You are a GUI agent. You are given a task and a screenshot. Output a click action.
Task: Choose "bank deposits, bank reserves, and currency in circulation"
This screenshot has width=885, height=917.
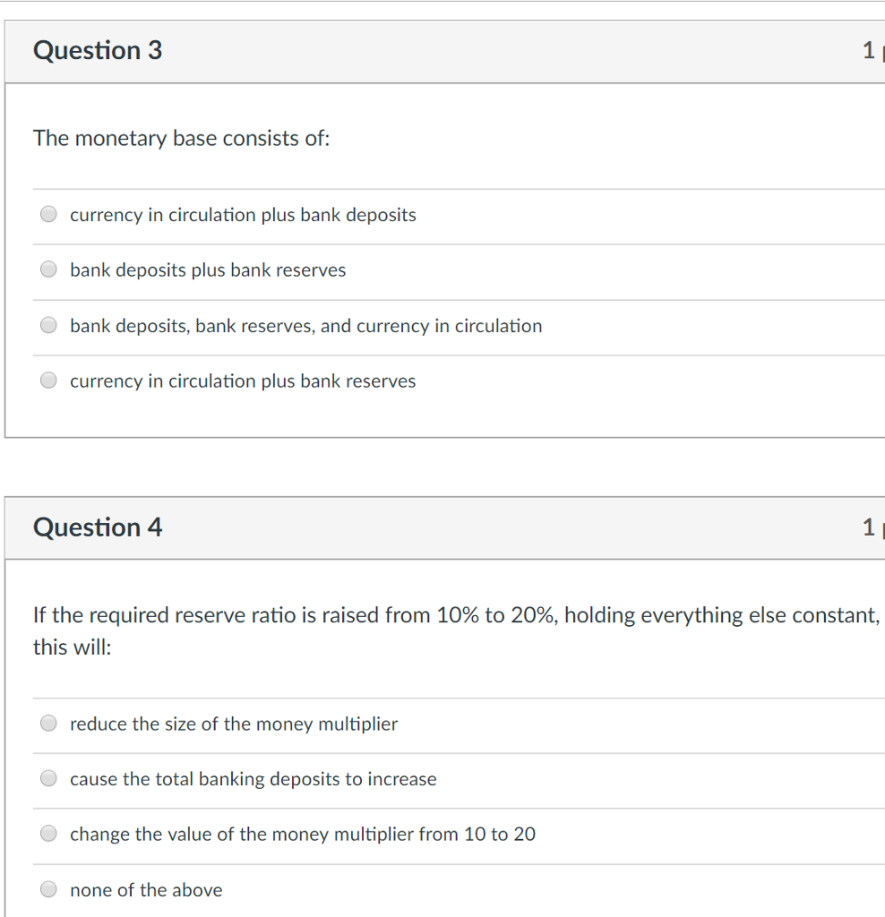(48, 324)
